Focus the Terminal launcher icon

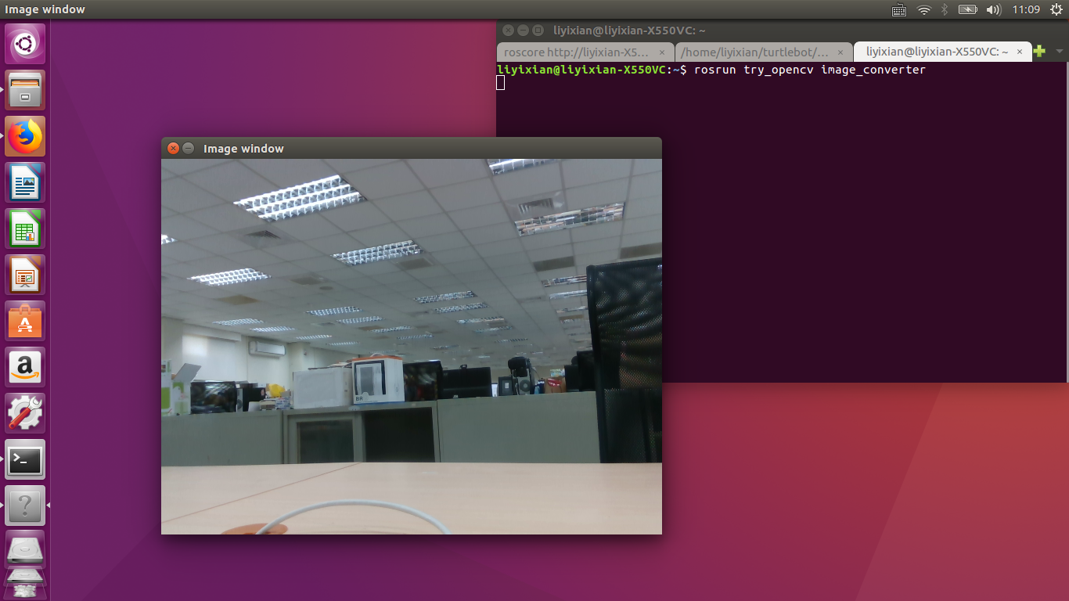25,459
